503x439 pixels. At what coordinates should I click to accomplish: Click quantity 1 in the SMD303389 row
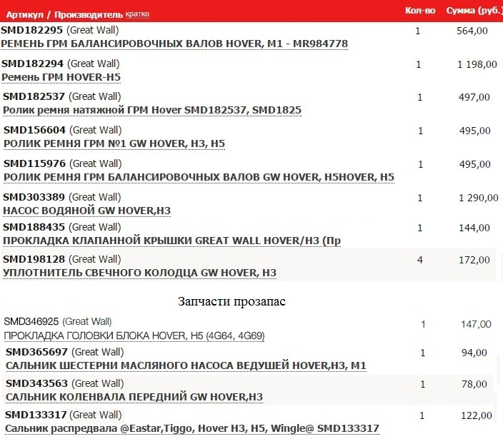420,198
